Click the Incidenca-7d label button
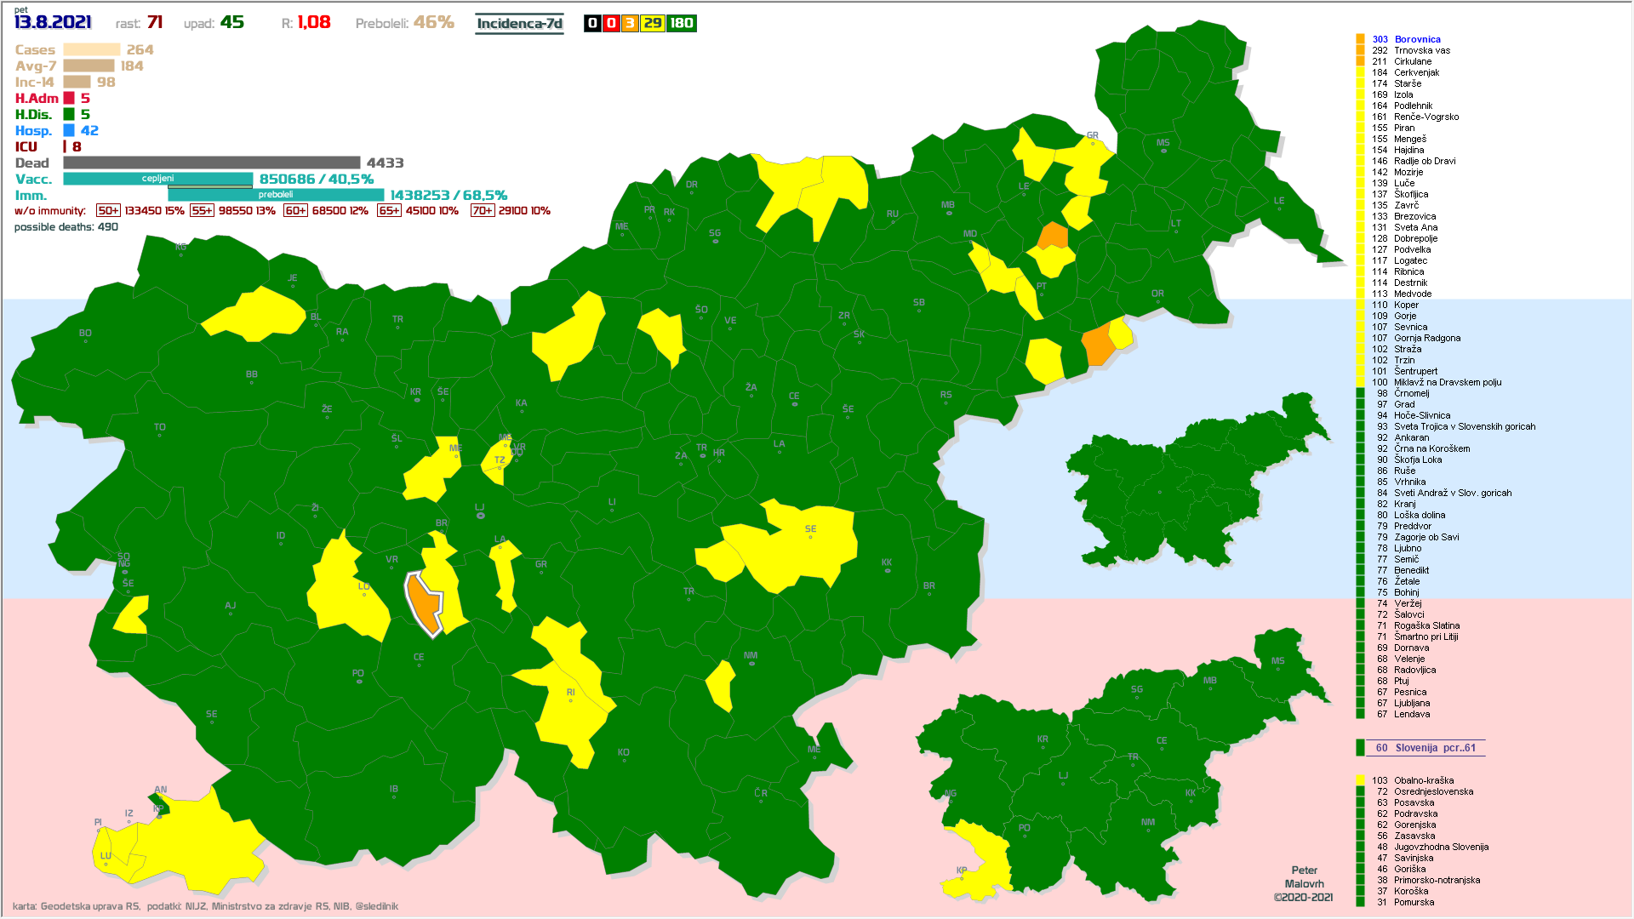Viewport: 1634px width, 919px height. tap(519, 23)
